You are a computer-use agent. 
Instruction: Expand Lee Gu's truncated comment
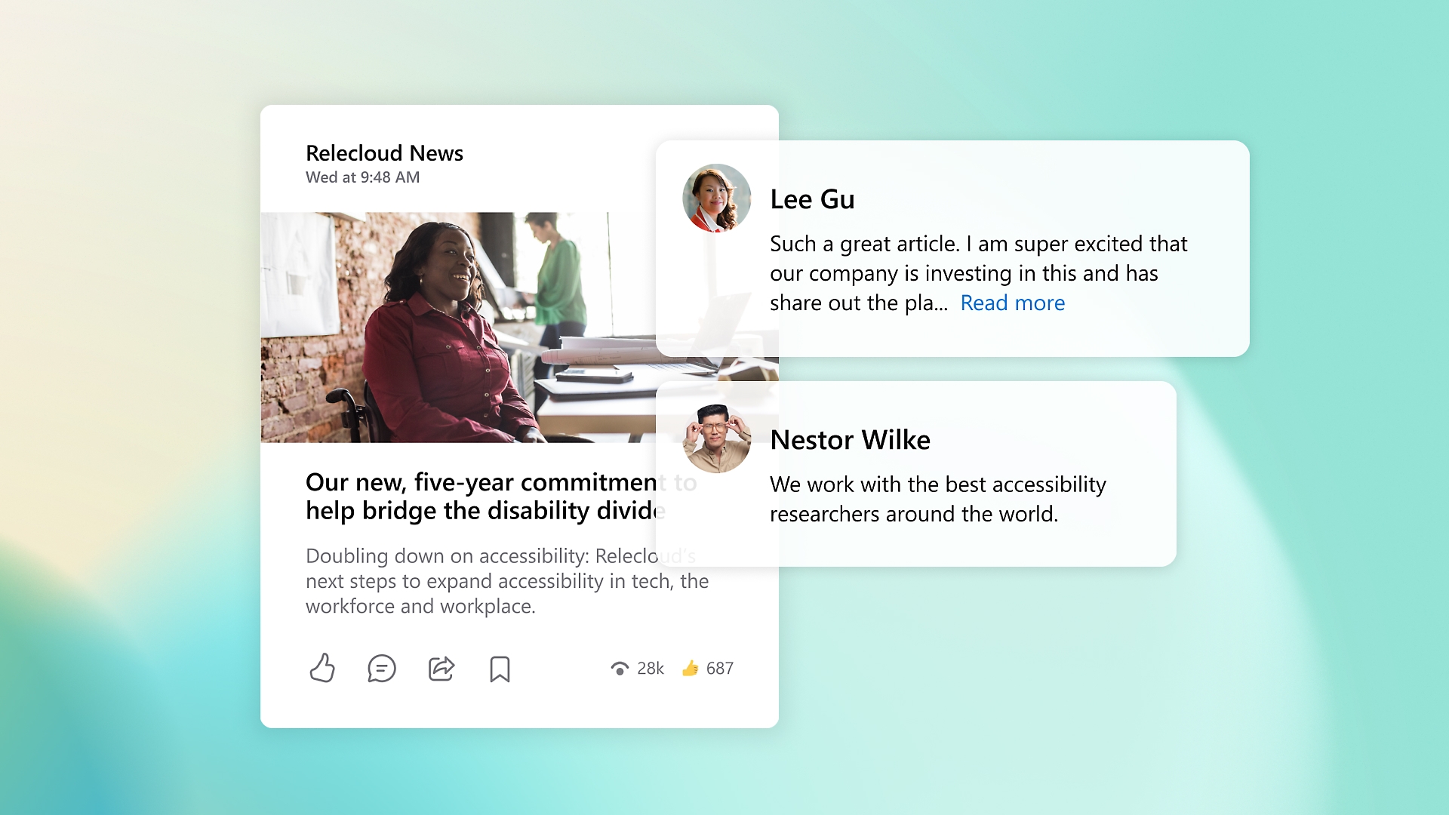(x=1013, y=303)
